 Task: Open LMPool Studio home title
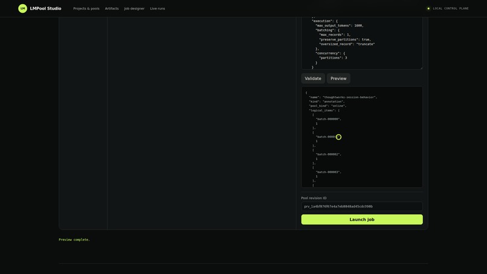(46, 8)
